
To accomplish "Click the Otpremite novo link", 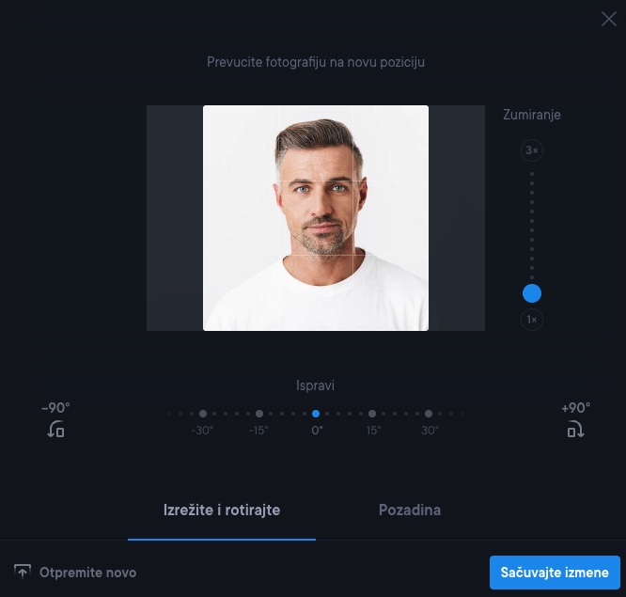I will coord(87,573).
